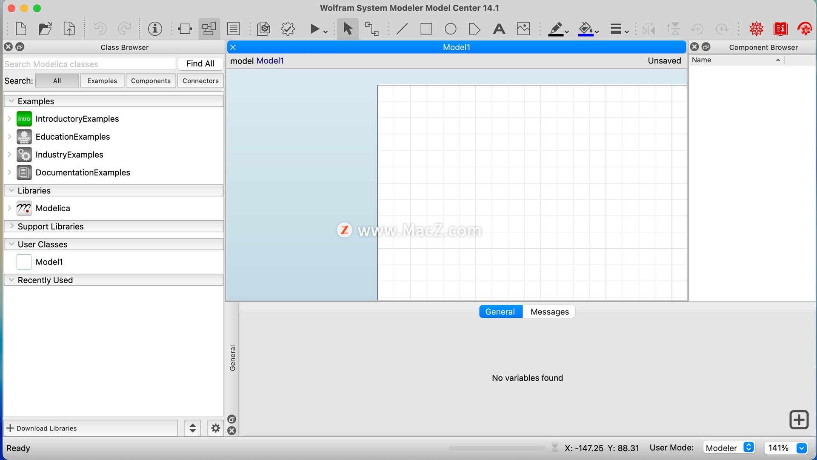Screen dimensions: 817x460
Task: Click Download Libraries button
Action: pyautogui.click(x=90, y=428)
